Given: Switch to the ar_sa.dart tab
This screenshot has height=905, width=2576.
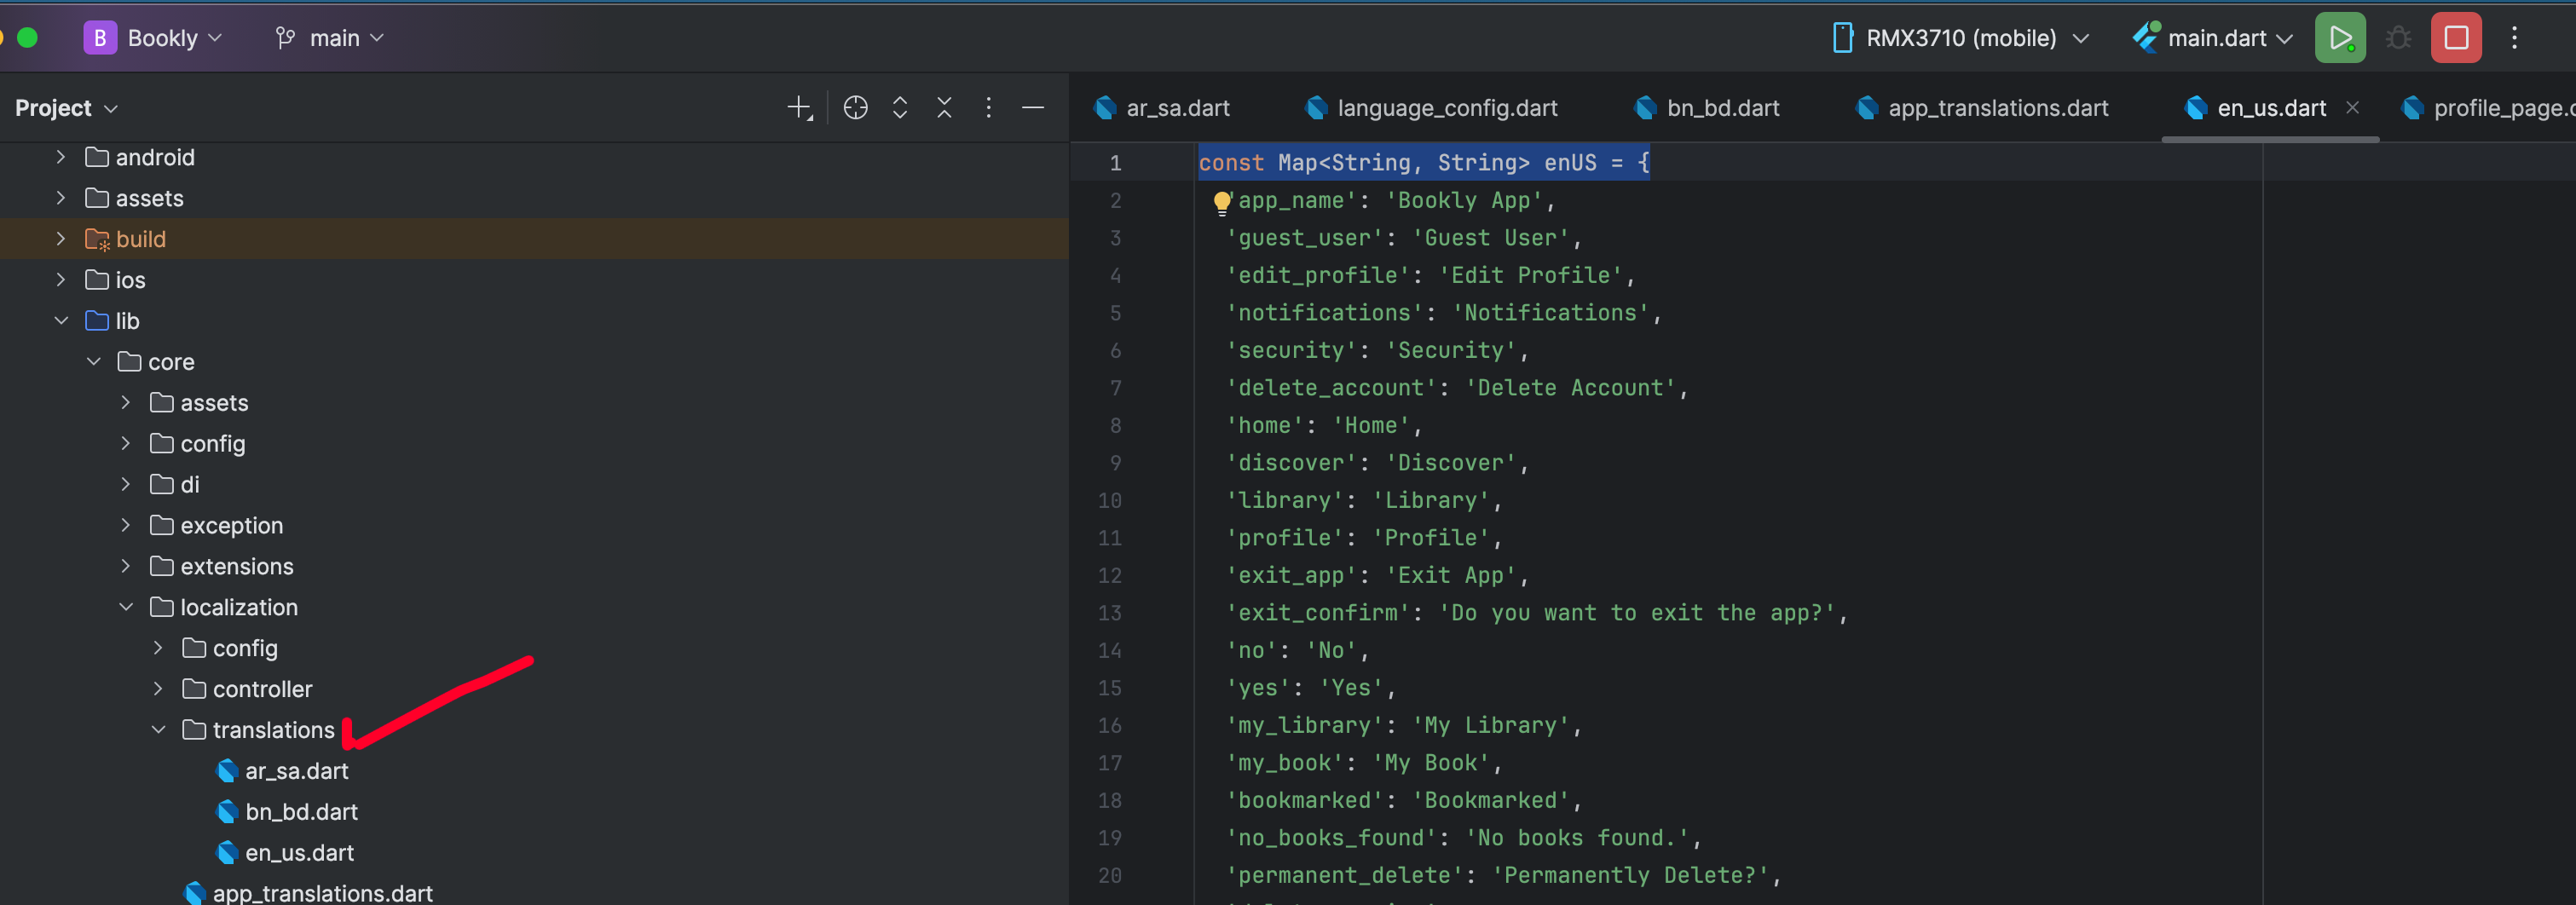Looking at the screenshot, I should pyautogui.click(x=1163, y=108).
